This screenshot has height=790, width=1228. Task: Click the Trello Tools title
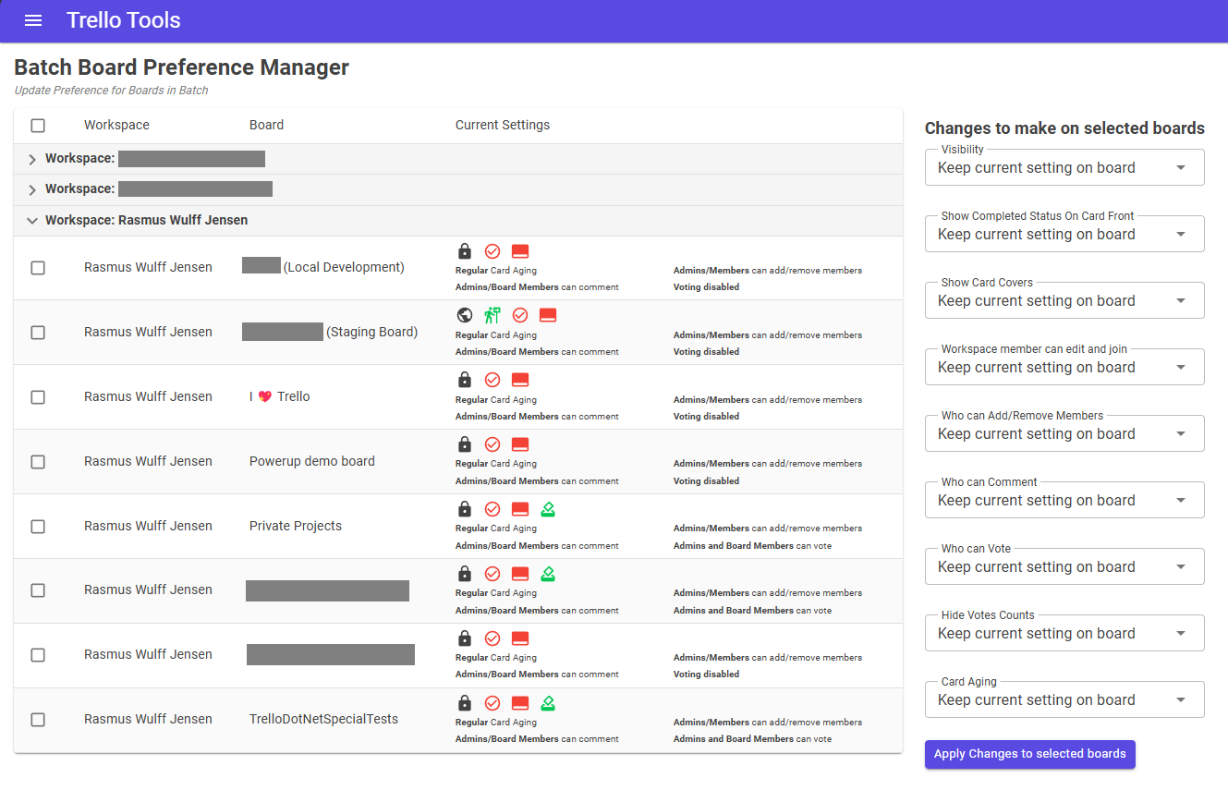124,20
